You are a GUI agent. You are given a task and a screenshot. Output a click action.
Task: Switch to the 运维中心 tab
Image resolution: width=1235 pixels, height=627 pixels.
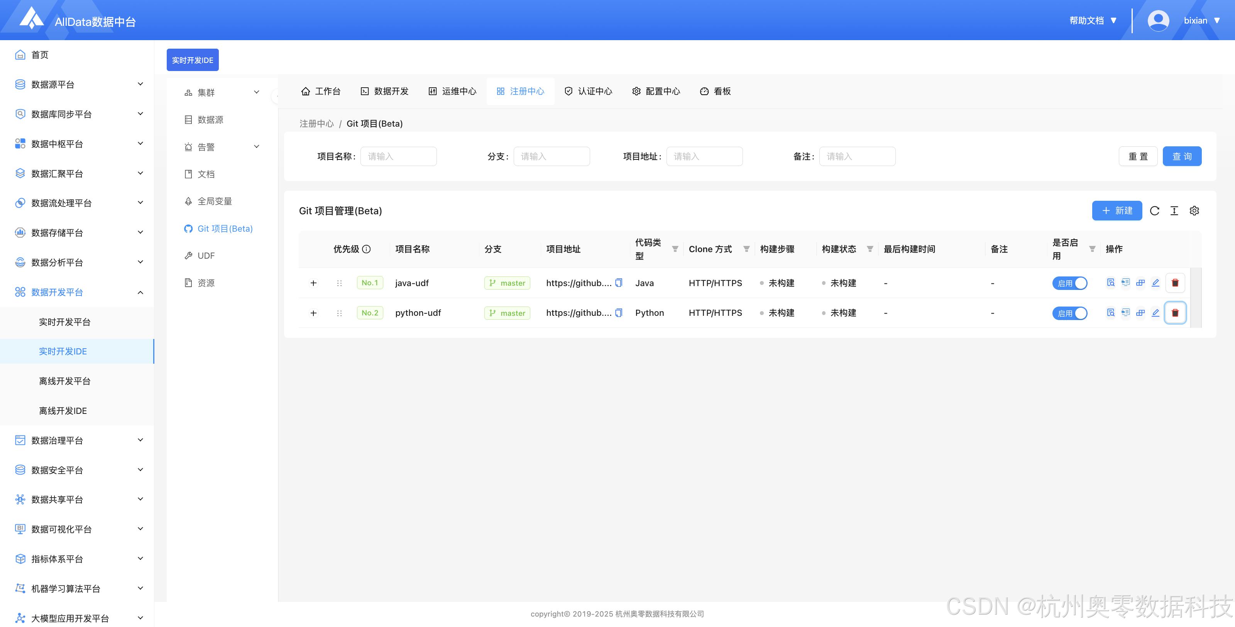[x=452, y=91]
